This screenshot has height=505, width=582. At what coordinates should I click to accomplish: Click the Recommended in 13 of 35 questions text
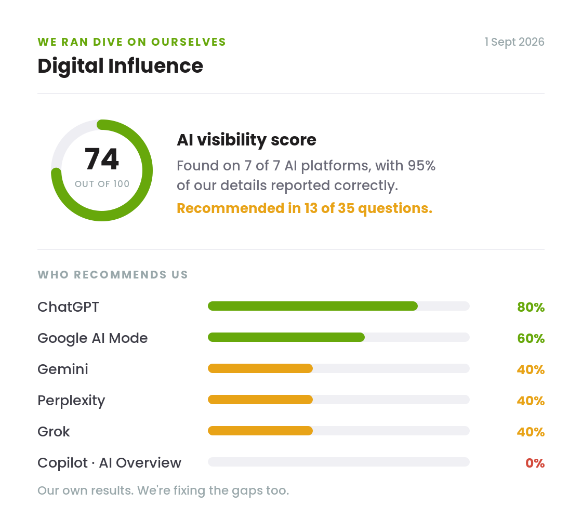tap(305, 208)
